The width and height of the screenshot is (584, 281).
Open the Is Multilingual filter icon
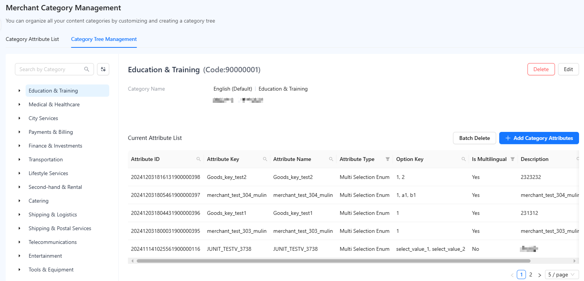pos(512,159)
